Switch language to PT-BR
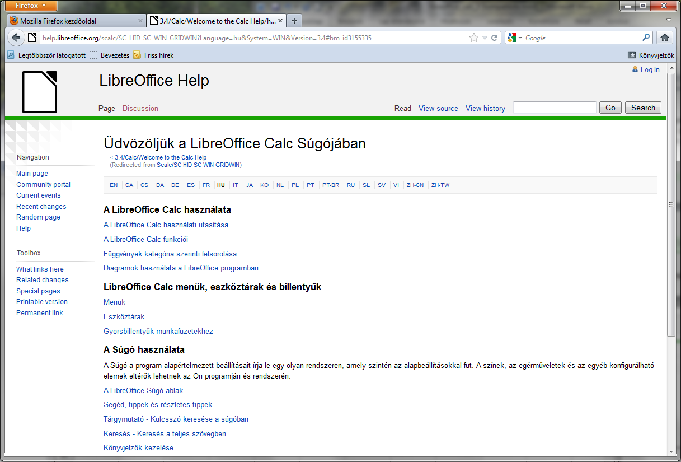Image resolution: width=681 pixels, height=462 pixels. (x=331, y=185)
